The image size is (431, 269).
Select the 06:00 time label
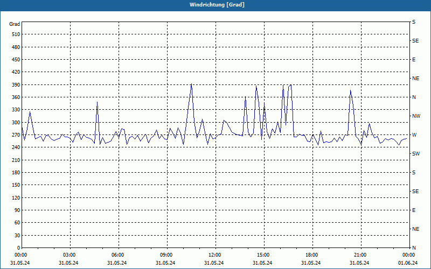[x=117, y=255]
